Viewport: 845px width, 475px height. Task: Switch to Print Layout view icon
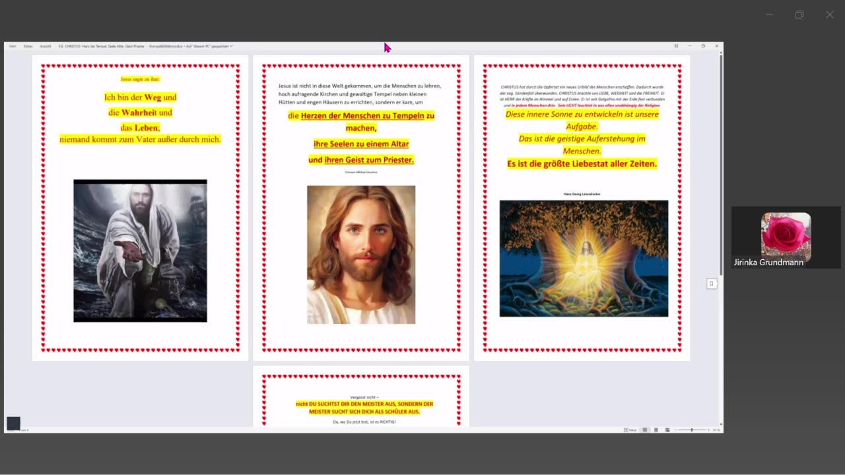coord(656,430)
